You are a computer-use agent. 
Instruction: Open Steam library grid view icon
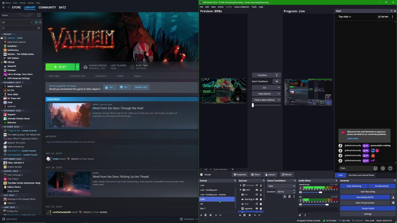(x=39, y=15)
